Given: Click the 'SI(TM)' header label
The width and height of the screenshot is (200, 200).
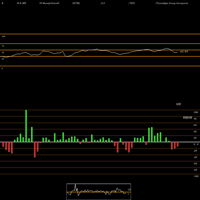Looking at the screenshot, I should click(x=76, y=3).
